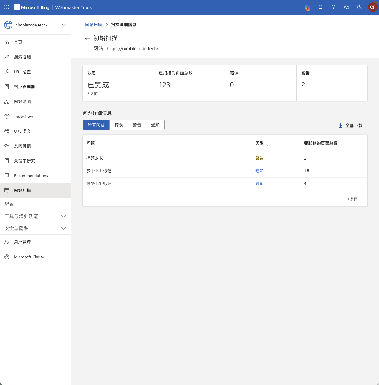Open the 标题太长 issue row

pos(95,158)
